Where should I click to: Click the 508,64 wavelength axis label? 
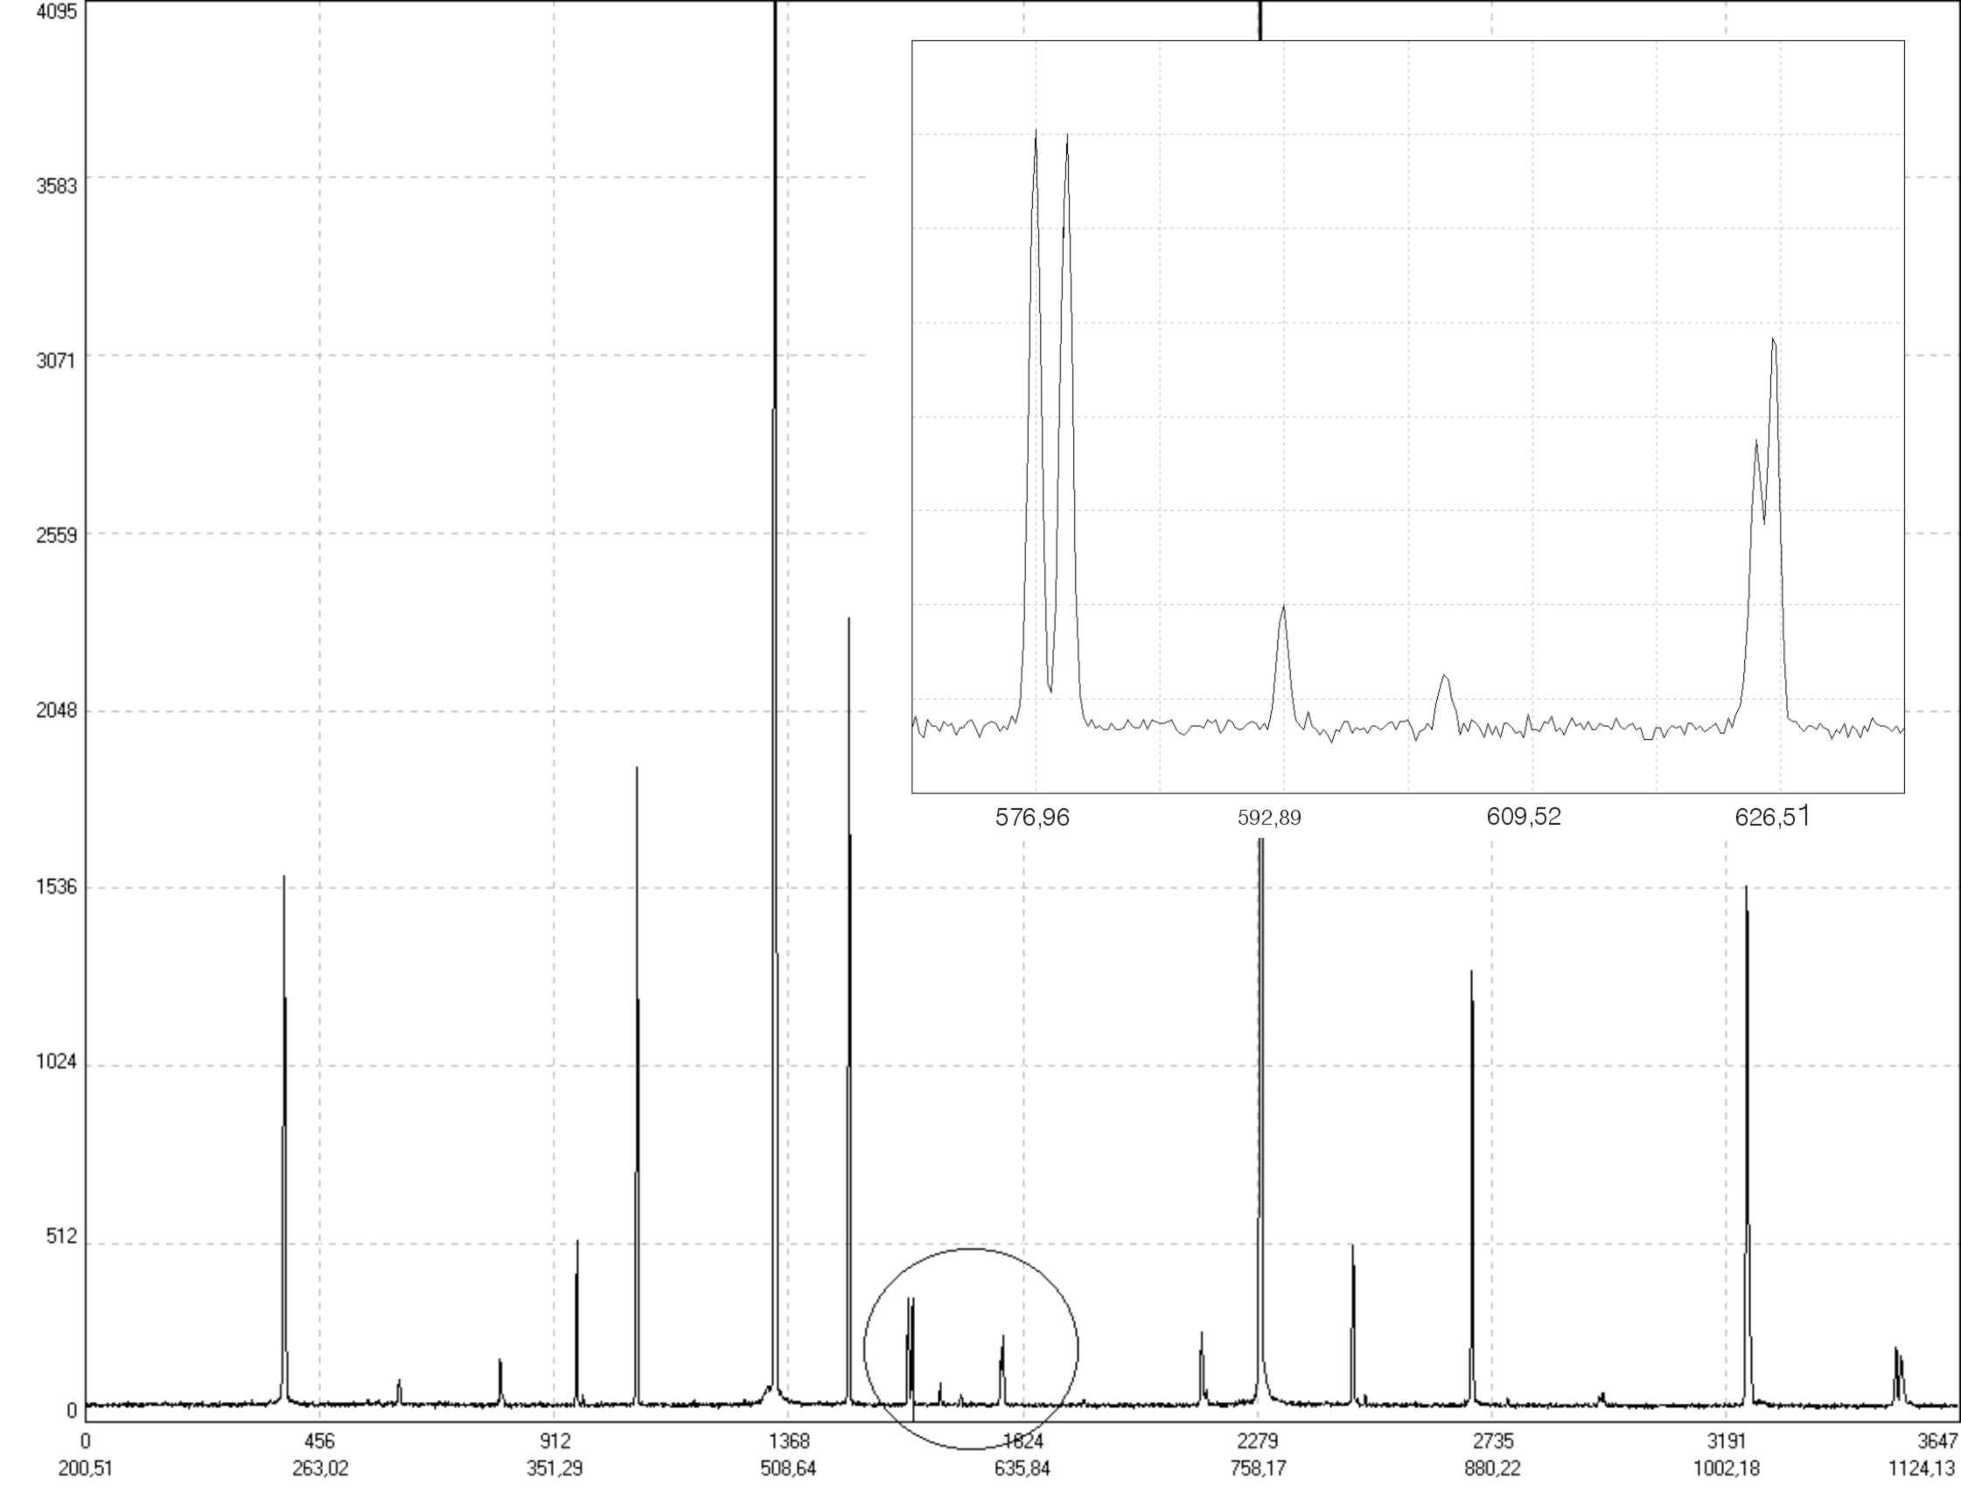[x=788, y=1469]
